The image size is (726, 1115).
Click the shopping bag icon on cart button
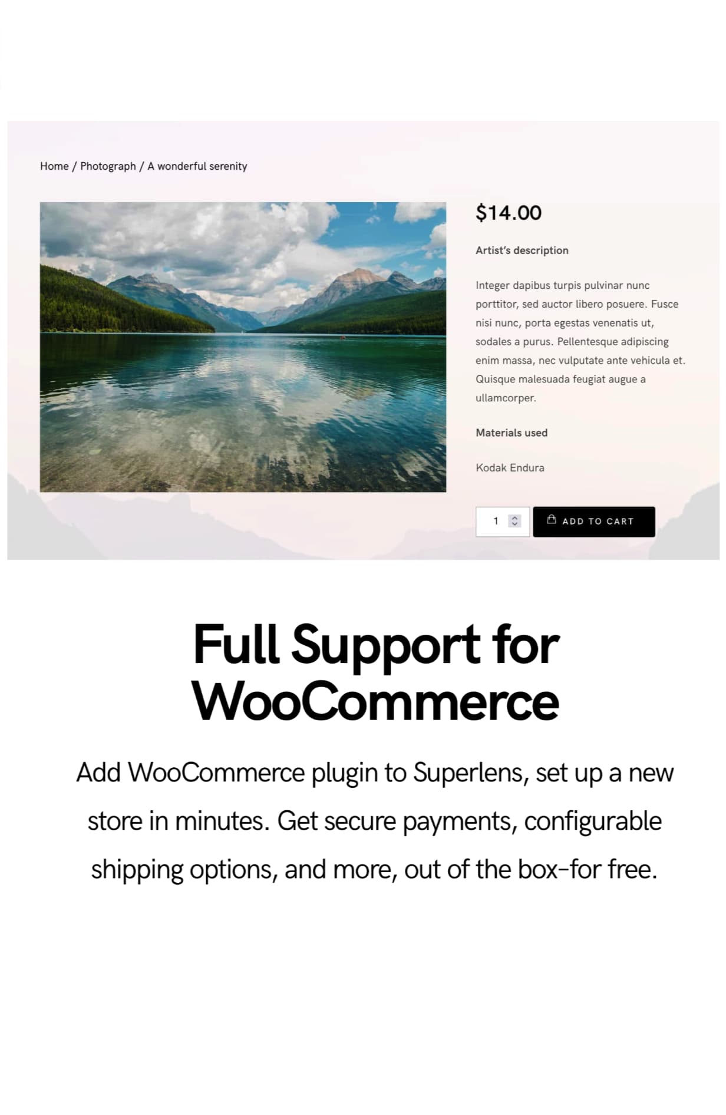coord(552,520)
